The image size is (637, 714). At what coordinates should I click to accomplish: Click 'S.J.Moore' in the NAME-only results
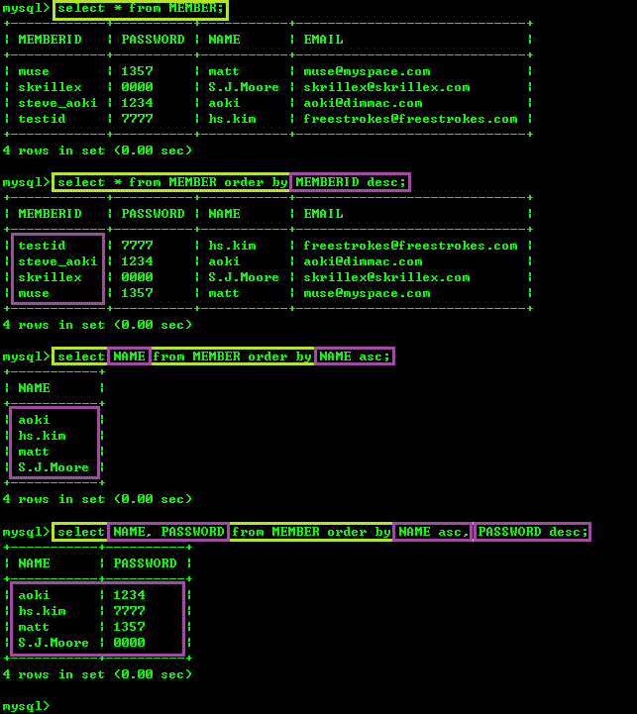coord(53,467)
